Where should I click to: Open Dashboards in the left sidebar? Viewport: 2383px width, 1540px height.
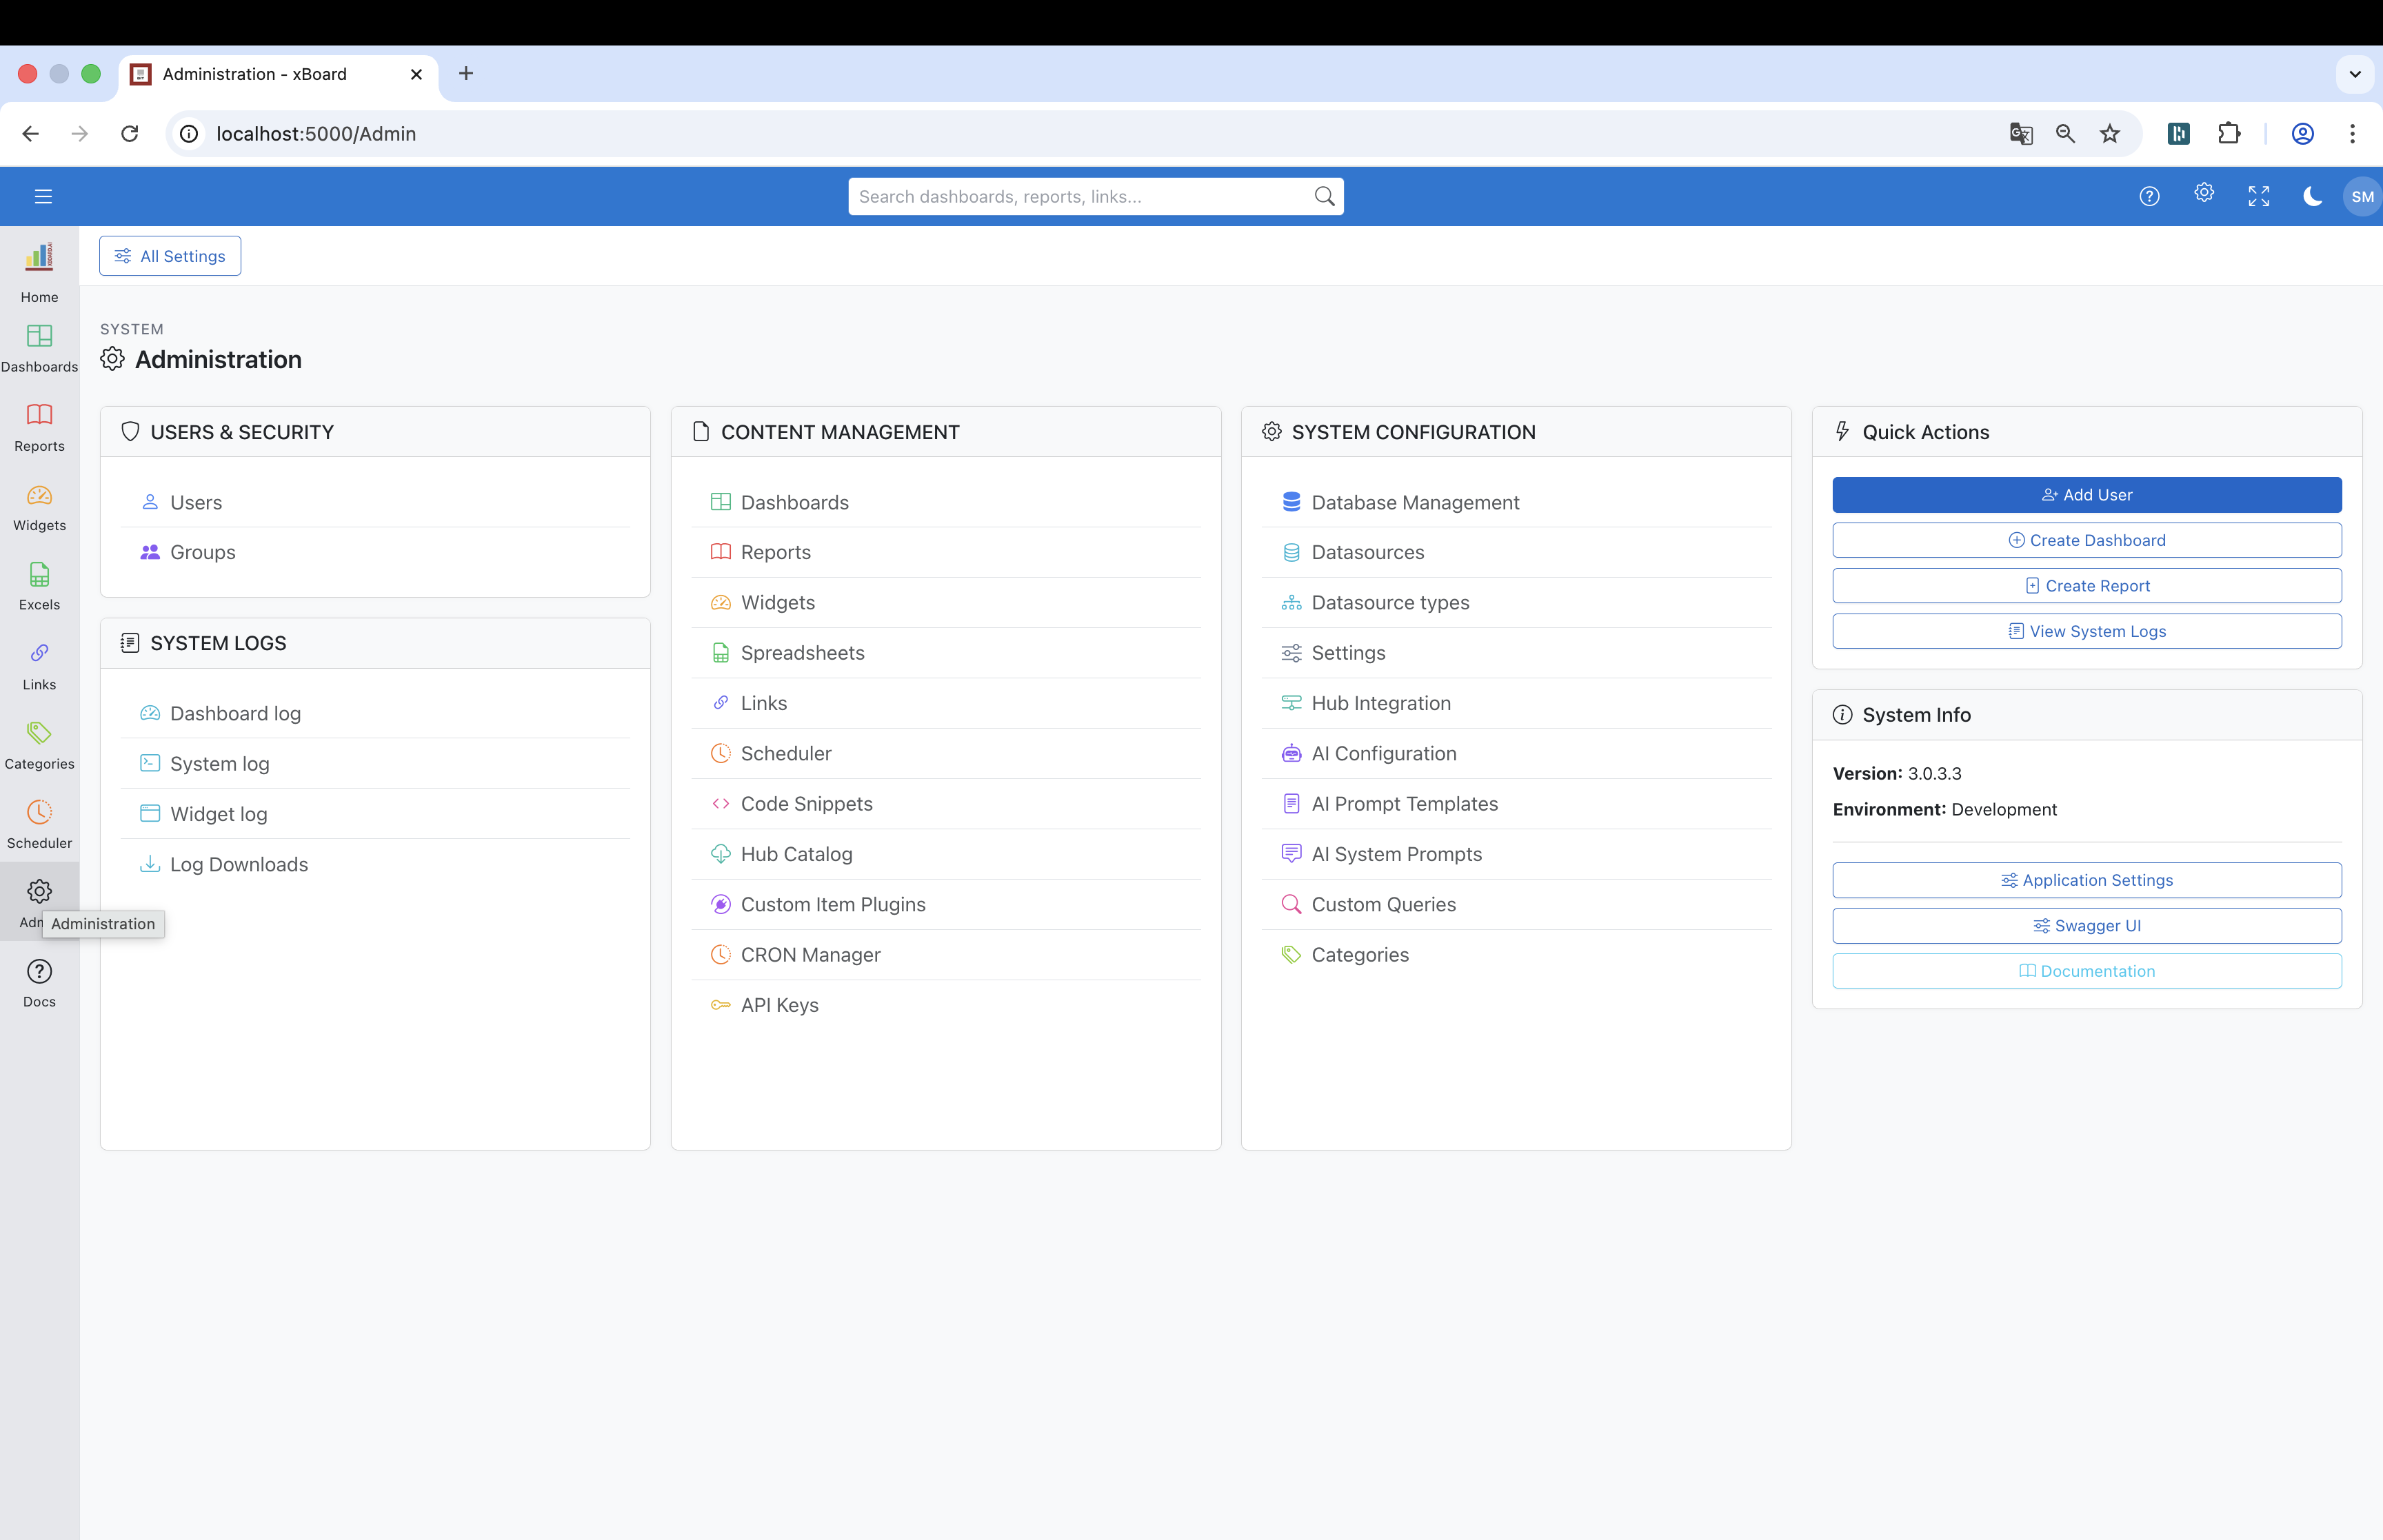[x=39, y=348]
